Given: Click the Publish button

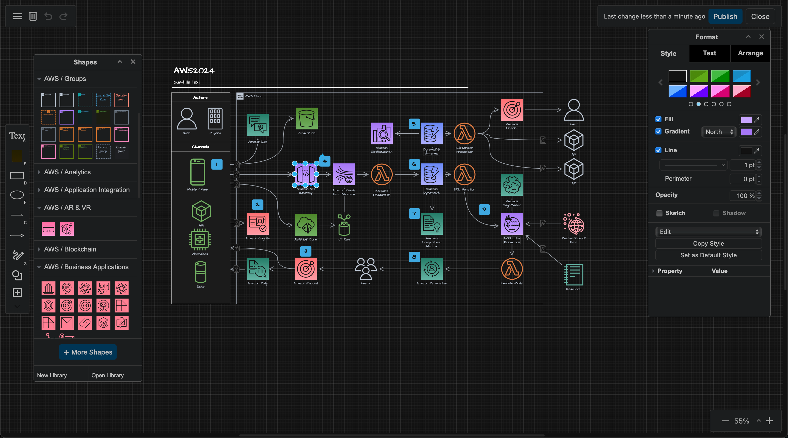Looking at the screenshot, I should pos(725,16).
